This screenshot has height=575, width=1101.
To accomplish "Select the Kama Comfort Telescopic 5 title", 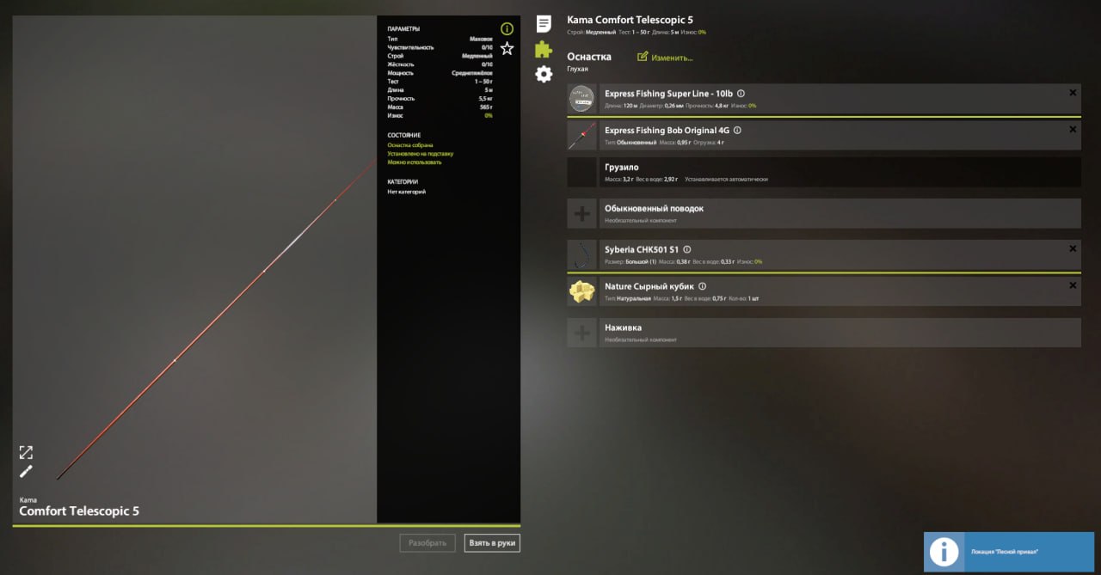I will pos(630,20).
